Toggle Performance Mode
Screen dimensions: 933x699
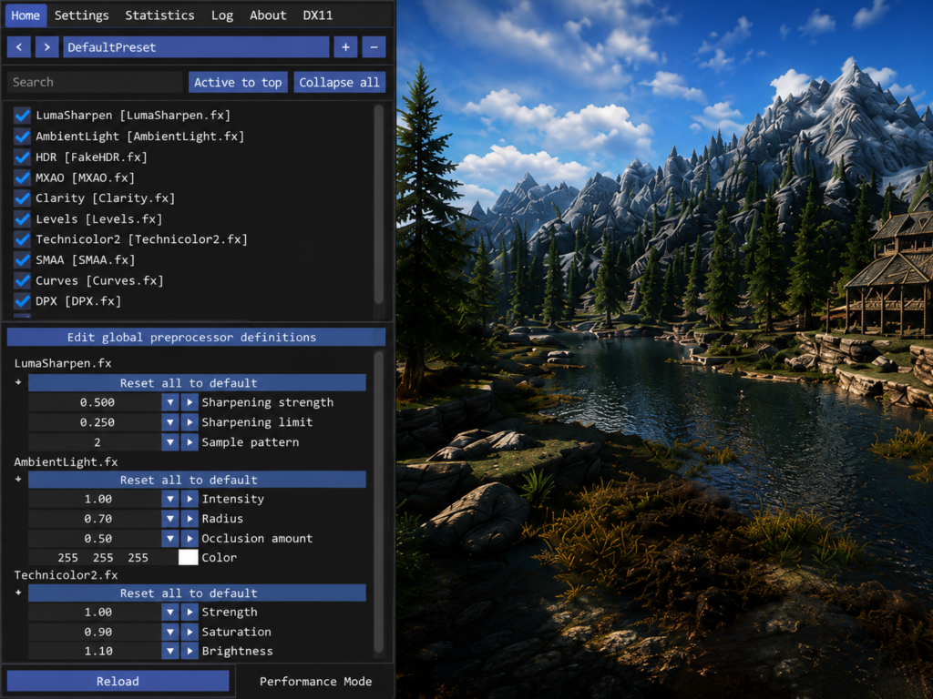pos(315,681)
